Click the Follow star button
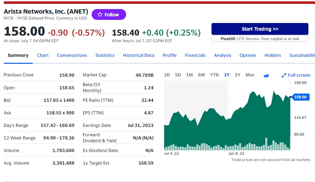315x182 pixels. tap(109, 15)
